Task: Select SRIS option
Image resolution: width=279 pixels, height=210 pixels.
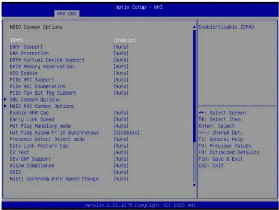Action: pos(15,172)
